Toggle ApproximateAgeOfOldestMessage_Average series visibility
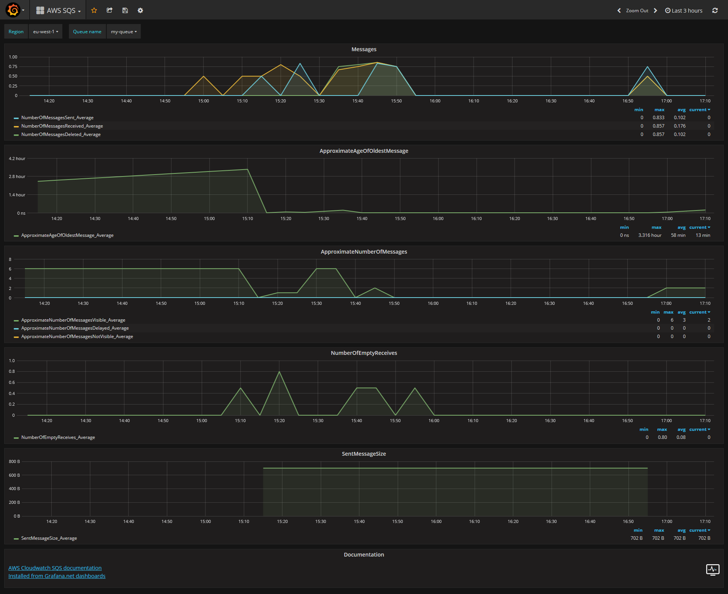Viewport: 728px width, 594px height. [67, 235]
